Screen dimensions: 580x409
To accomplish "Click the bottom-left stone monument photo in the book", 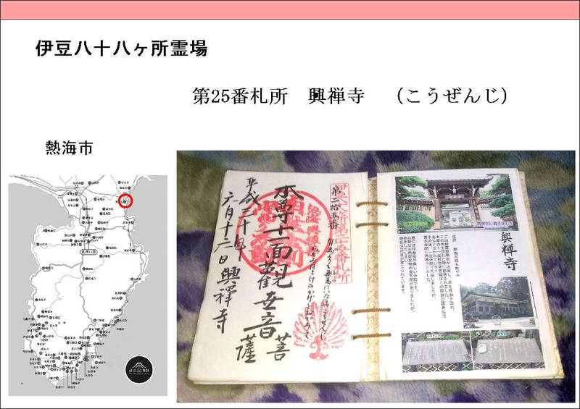I will [x=436, y=350].
